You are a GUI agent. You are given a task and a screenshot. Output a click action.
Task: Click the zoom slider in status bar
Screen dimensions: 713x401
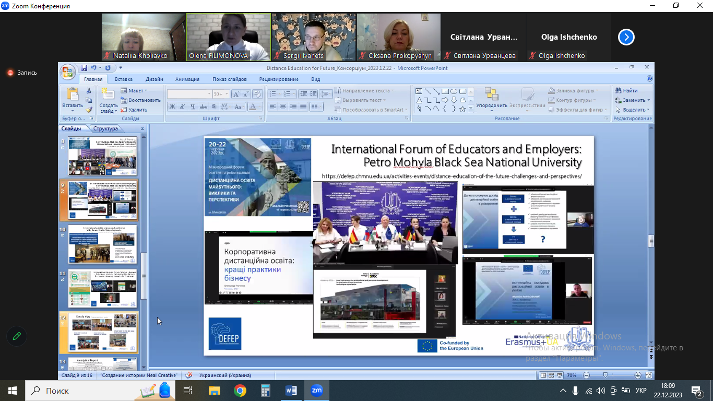point(605,375)
